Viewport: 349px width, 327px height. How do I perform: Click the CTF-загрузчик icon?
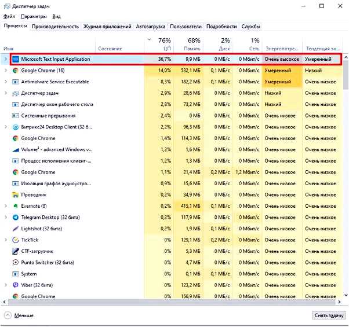click(x=15, y=251)
